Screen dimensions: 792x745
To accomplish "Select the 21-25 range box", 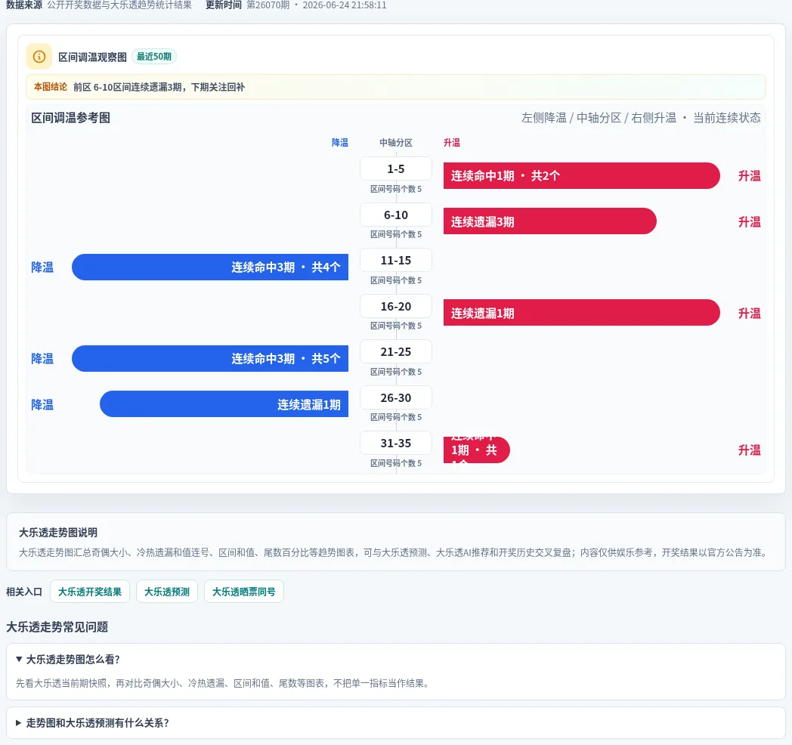I will tap(396, 351).
